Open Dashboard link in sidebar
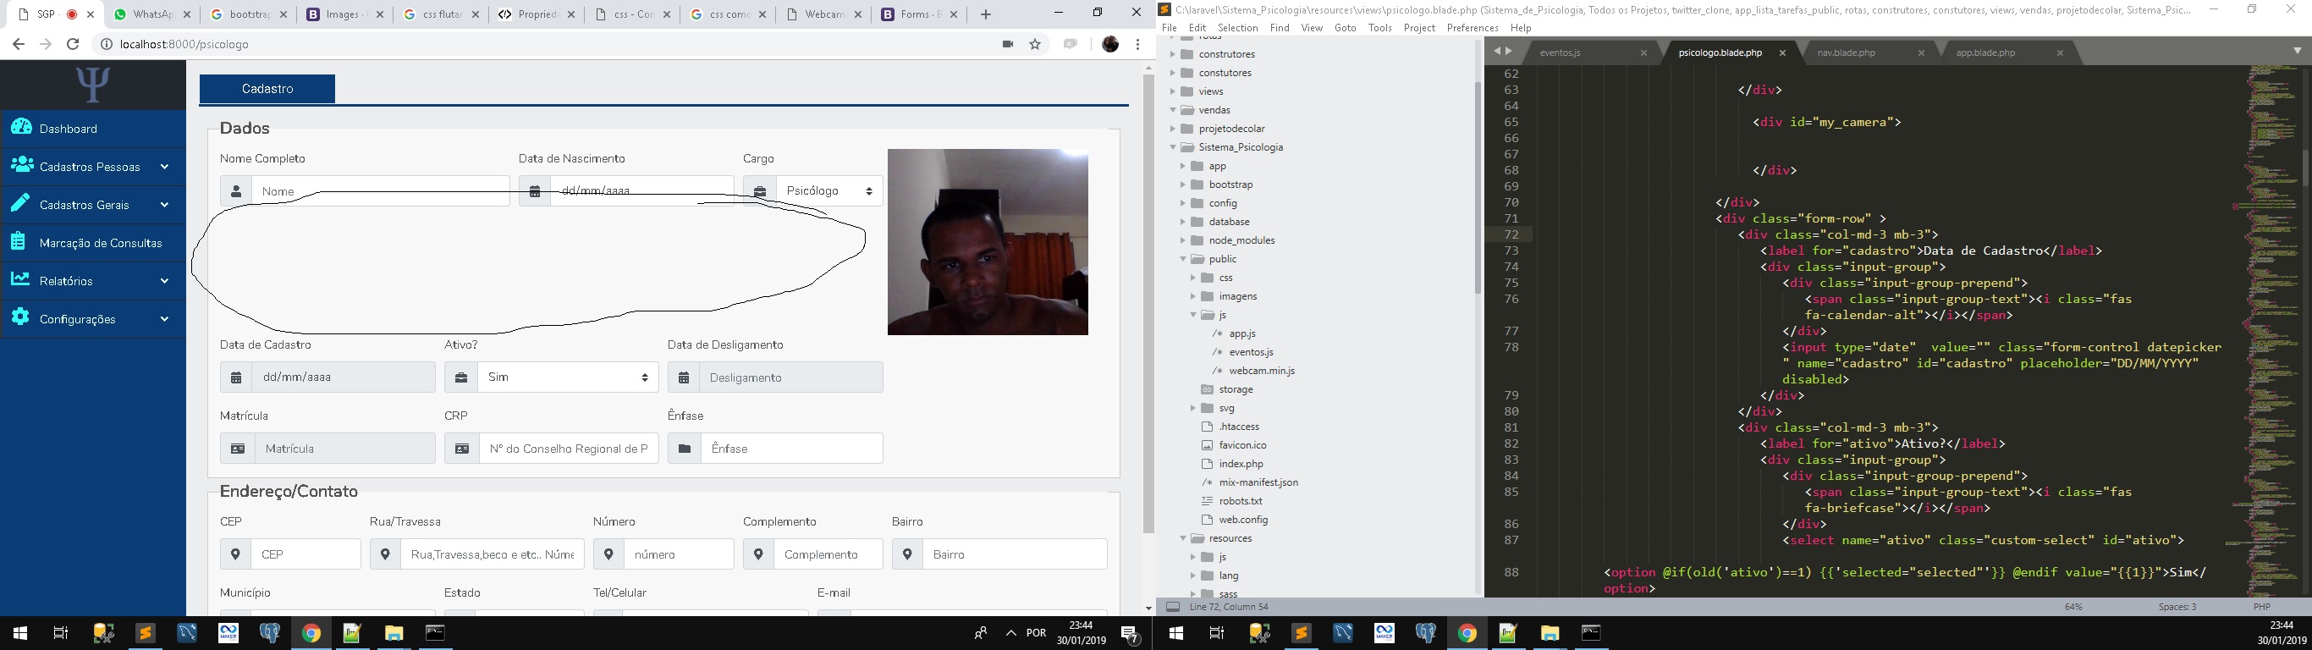This screenshot has height=650, width=2312. 69,129
